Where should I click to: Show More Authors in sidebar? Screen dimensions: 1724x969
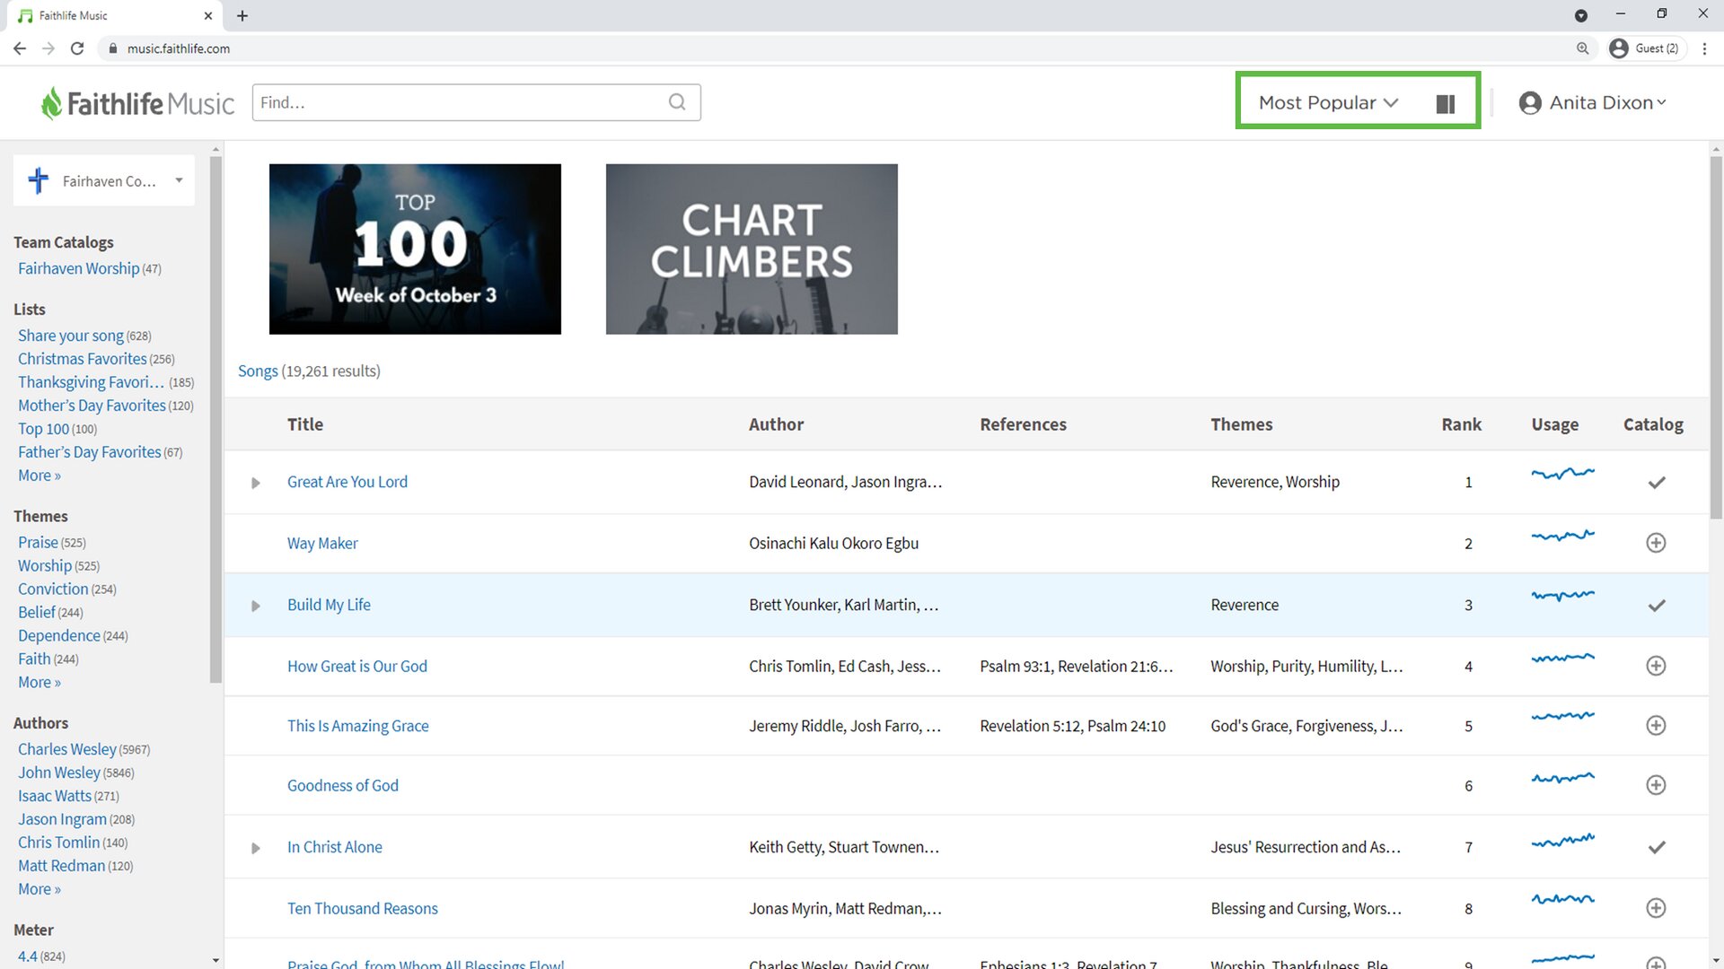click(40, 889)
